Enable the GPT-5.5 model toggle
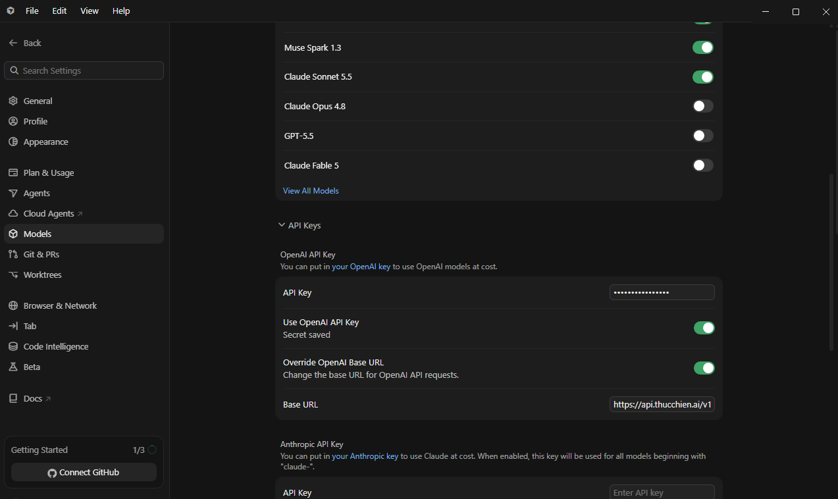The height and width of the screenshot is (499, 838). tap(703, 136)
